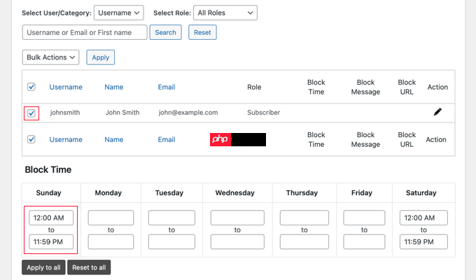Viewport: 476px width, 280px height.
Task: Click Sunday end time field 11:59 PM
Action: [51, 242]
